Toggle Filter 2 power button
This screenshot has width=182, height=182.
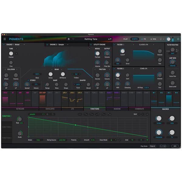point(115,69)
